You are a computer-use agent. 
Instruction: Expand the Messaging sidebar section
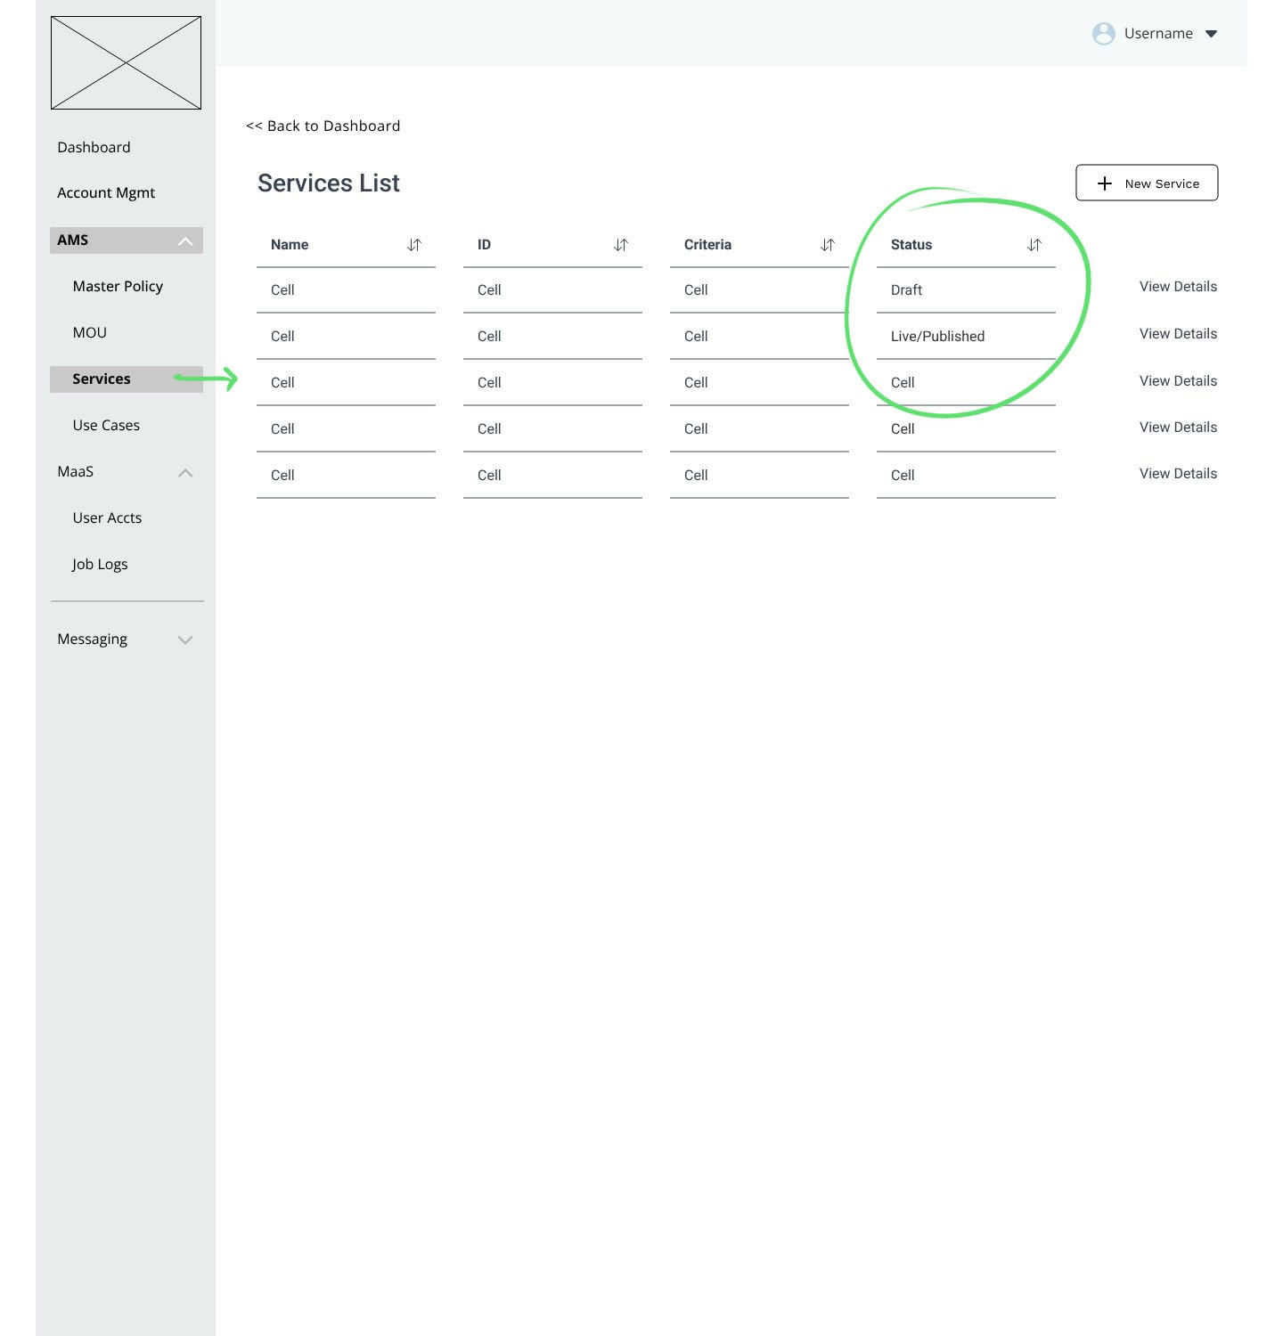click(x=185, y=639)
